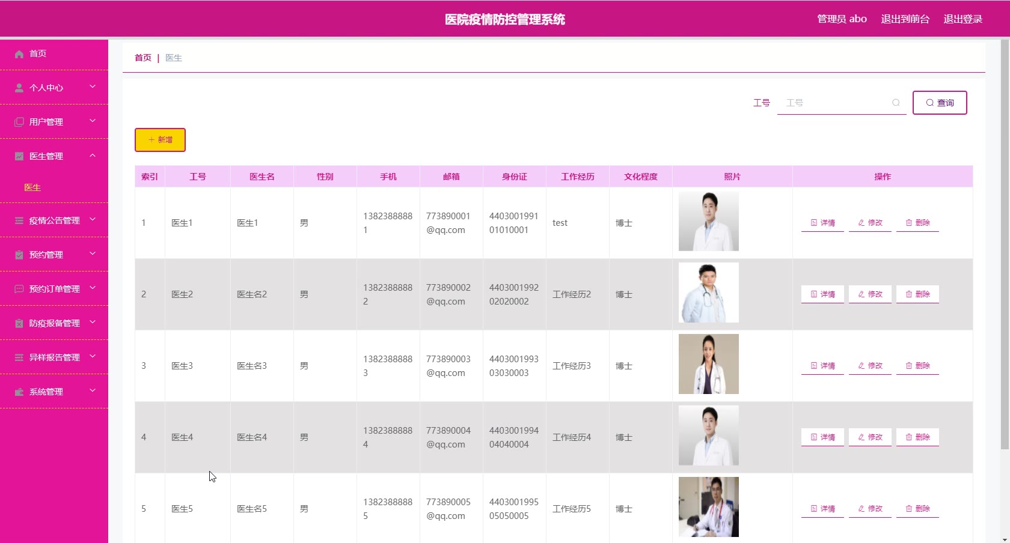Click the vertical page scrollbar
This screenshot has height=543, width=1010.
tap(1005, 243)
